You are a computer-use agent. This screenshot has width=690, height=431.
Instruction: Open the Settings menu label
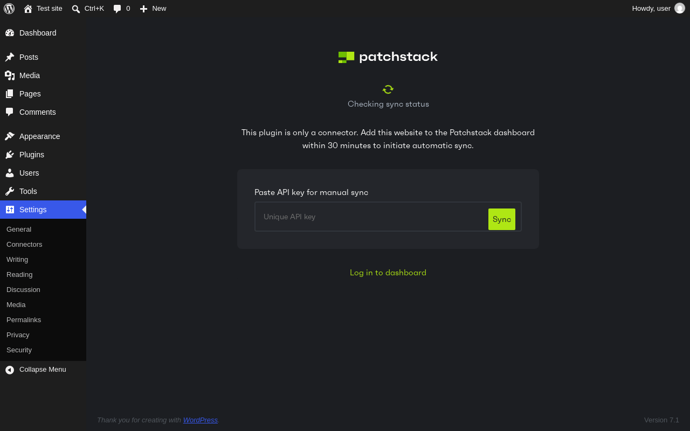(x=33, y=210)
